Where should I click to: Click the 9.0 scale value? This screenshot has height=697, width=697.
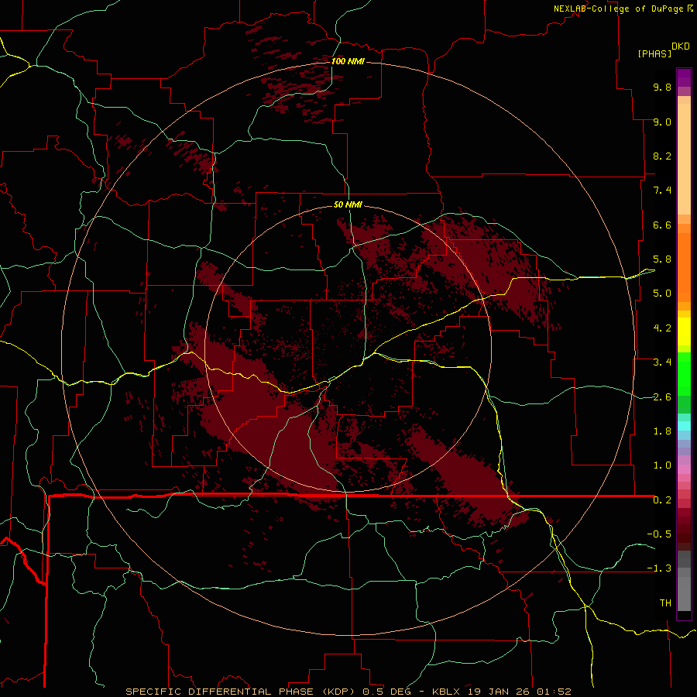(662, 122)
